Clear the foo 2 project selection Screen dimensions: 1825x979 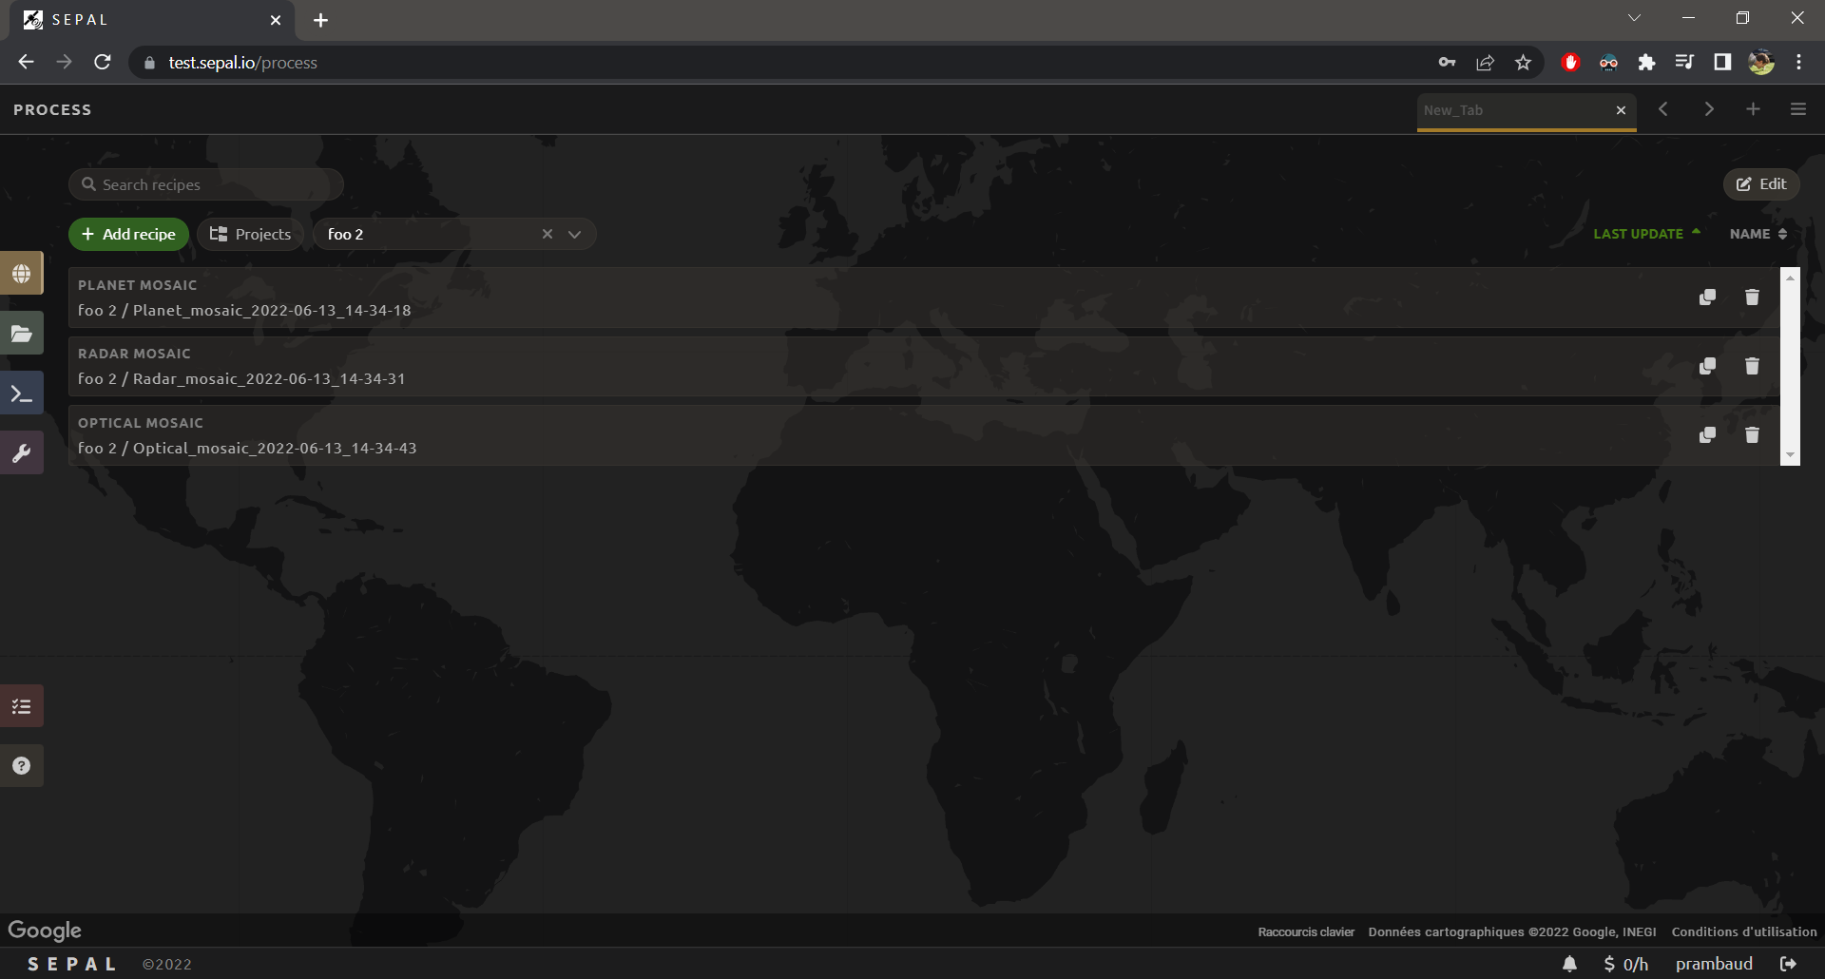tap(547, 234)
